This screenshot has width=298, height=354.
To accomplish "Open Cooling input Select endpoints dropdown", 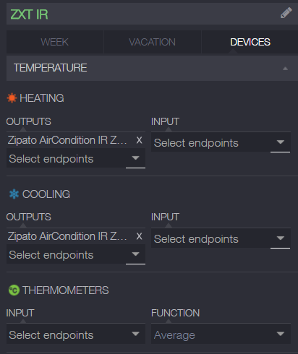I will [x=221, y=238].
